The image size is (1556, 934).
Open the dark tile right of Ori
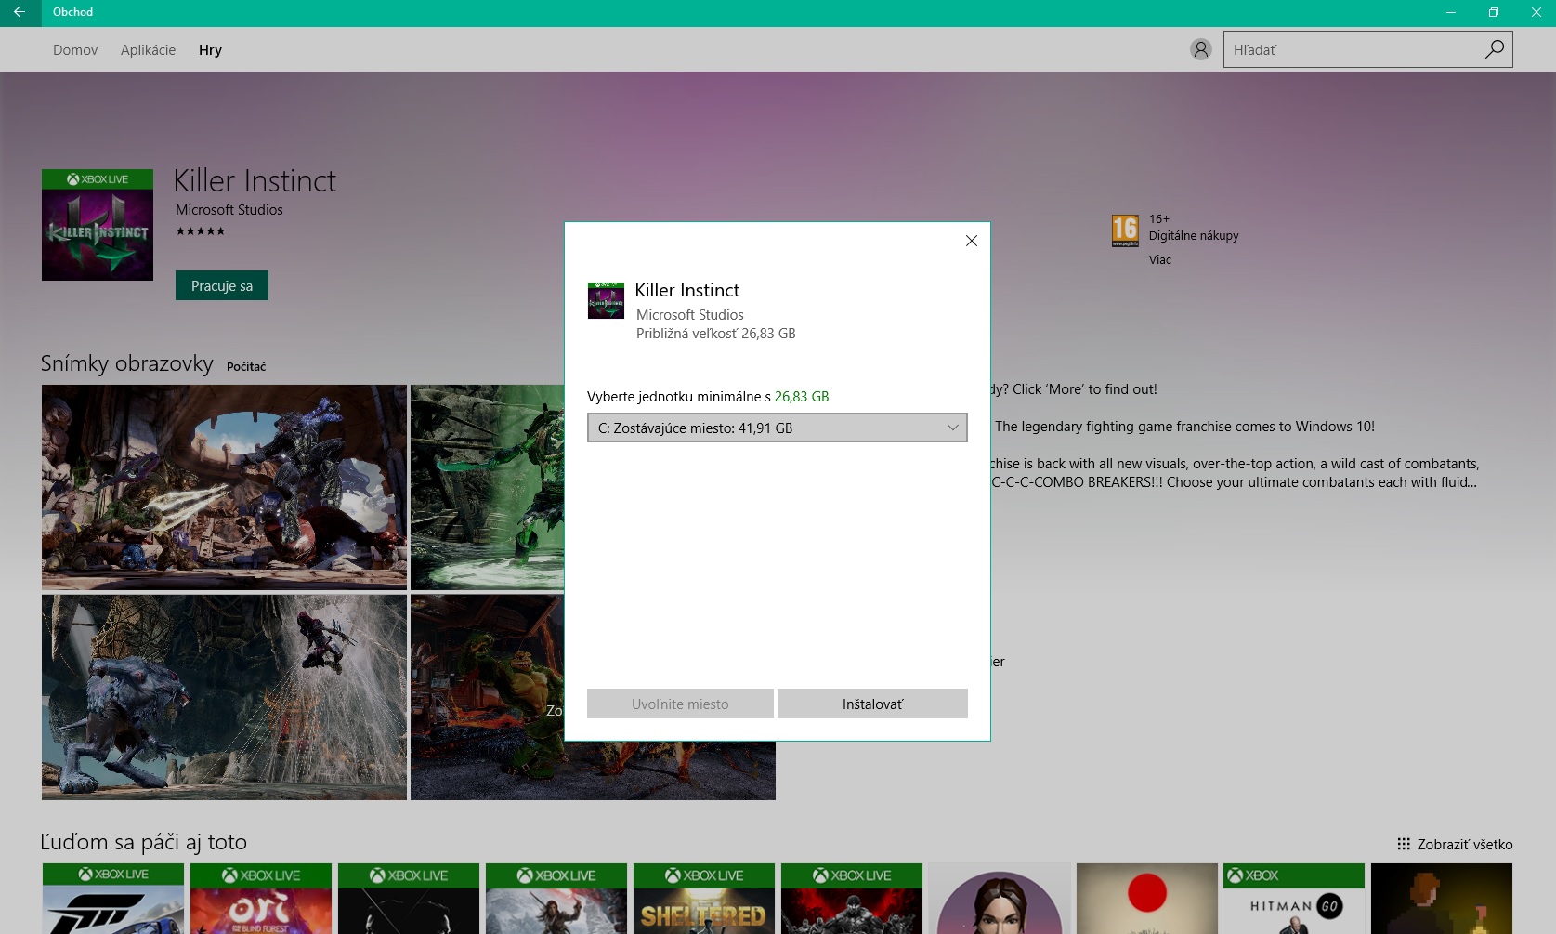click(409, 899)
